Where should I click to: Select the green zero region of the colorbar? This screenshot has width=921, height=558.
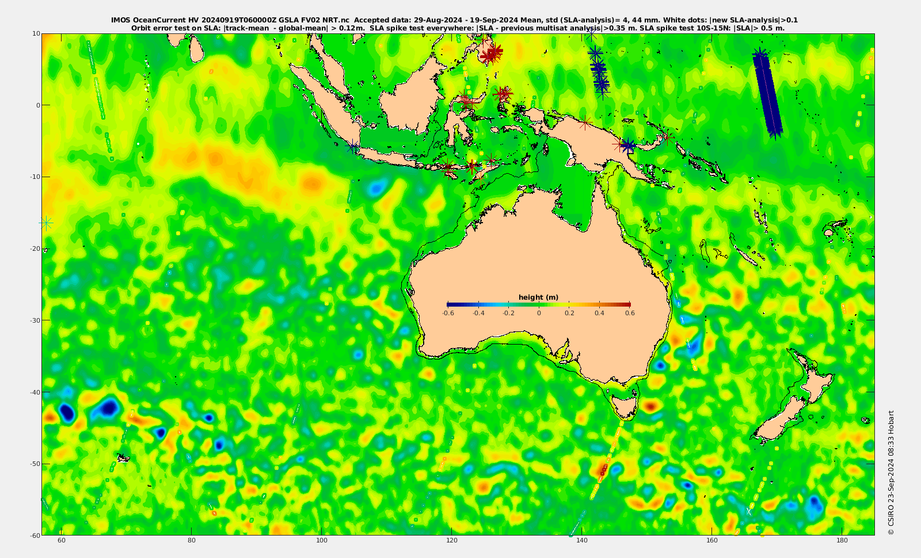(x=539, y=304)
